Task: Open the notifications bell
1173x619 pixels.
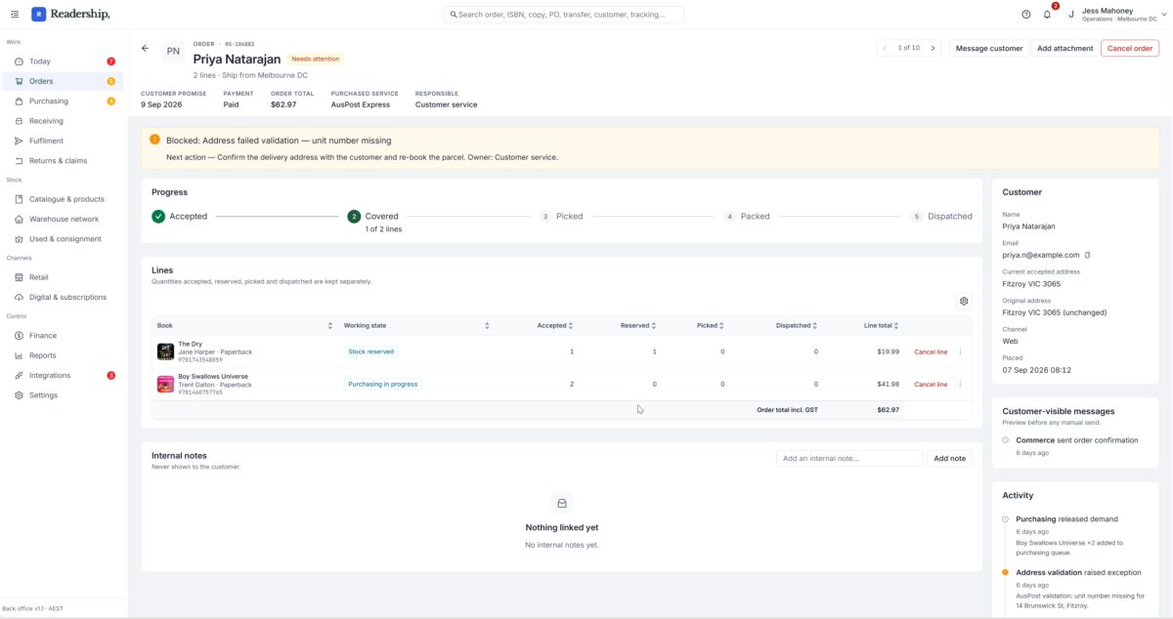Action: [x=1047, y=15]
